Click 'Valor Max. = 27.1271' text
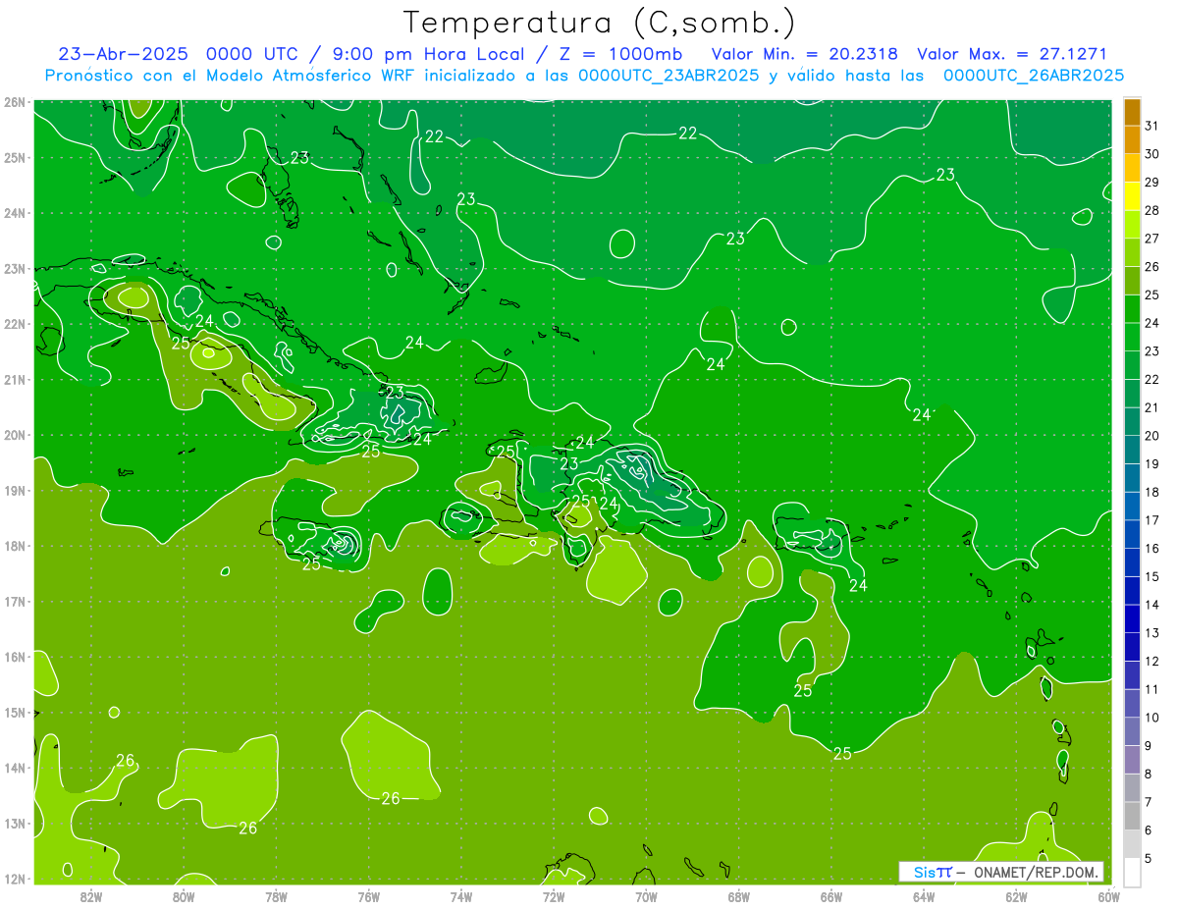This screenshot has height=910, width=1178. click(1012, 54)
